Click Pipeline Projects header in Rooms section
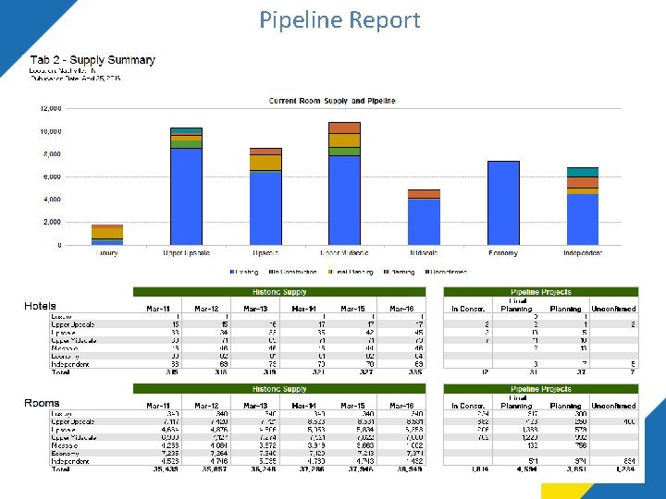Viewport: 666px width, 499px height. pyautogui.click(x=541, y=389)
